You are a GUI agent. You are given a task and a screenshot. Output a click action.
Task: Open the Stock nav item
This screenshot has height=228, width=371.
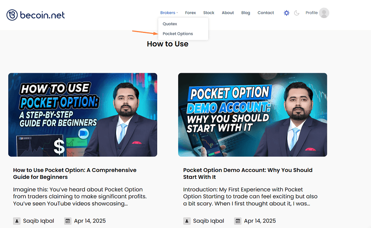[x=209, y=13]
